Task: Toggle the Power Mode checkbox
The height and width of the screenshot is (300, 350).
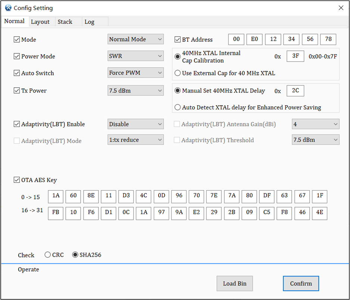Action: coord(16,56)
